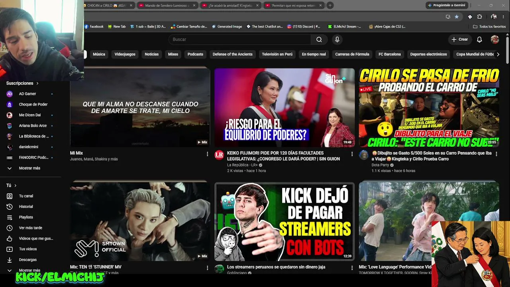Open the (1510) Discord bookmark

[x=304, y=27]
